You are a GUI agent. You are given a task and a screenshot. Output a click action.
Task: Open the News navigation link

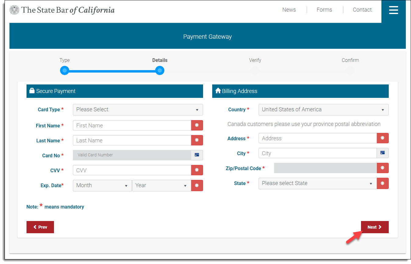pos(289,10)
